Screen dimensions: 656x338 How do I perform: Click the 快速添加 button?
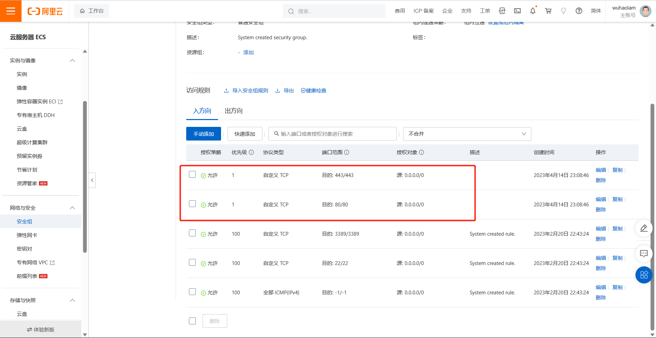coord(245,134)
